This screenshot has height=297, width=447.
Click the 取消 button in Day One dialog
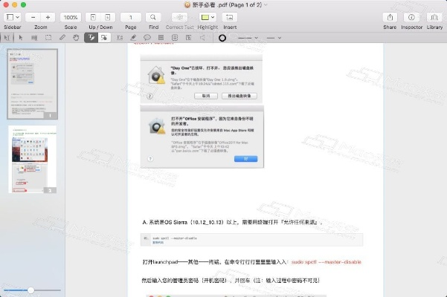(x=206, y=96)
